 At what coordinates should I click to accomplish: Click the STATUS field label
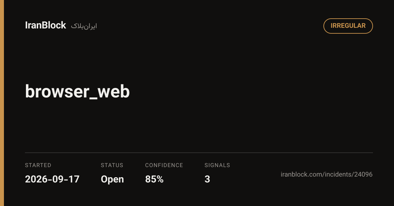pos(112,165)
